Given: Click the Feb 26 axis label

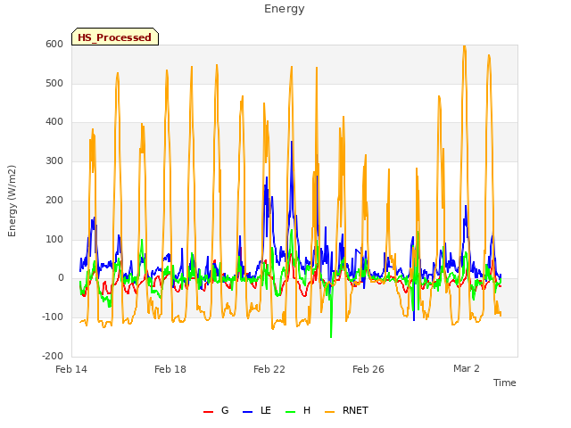Looking at the screenshot, I should pos(368,369).
